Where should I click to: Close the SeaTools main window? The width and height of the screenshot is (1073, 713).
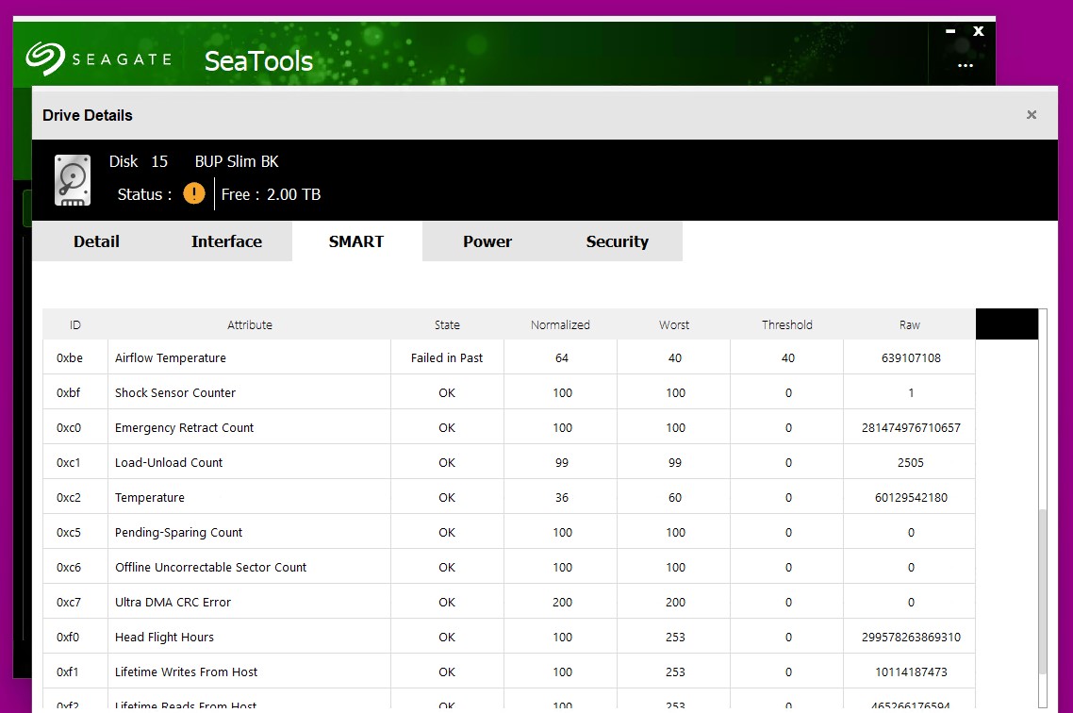(x=979, y=31)
